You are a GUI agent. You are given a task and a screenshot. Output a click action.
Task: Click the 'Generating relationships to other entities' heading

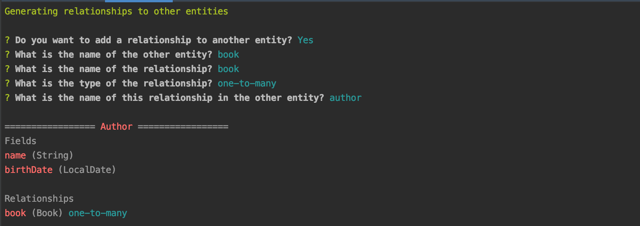[116, 11]
